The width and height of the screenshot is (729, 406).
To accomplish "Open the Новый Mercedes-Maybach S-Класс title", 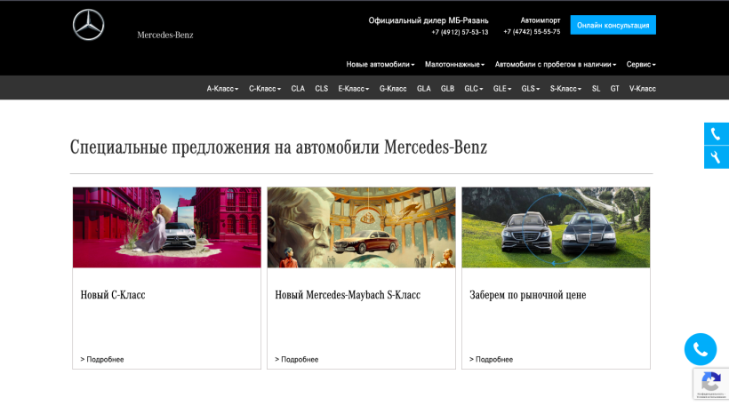I will pyautogui.click(x=348, y=295).
